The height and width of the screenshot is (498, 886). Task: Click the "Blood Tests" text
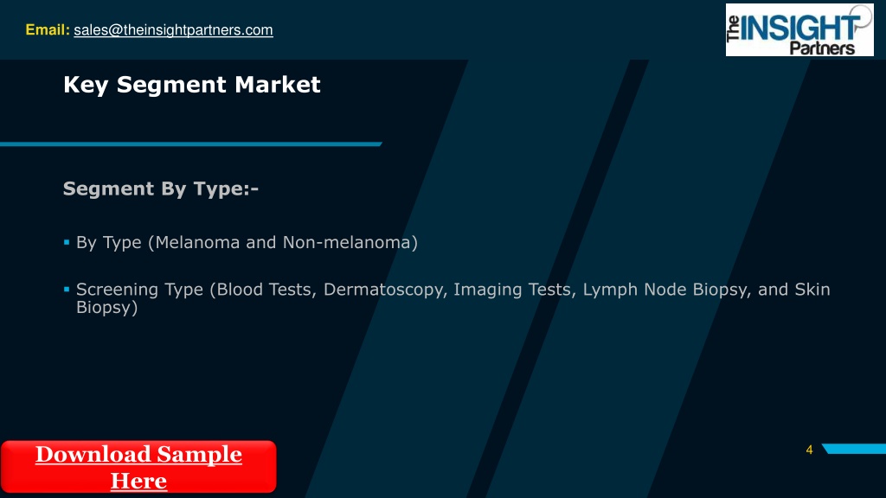(x=263, y=290)
